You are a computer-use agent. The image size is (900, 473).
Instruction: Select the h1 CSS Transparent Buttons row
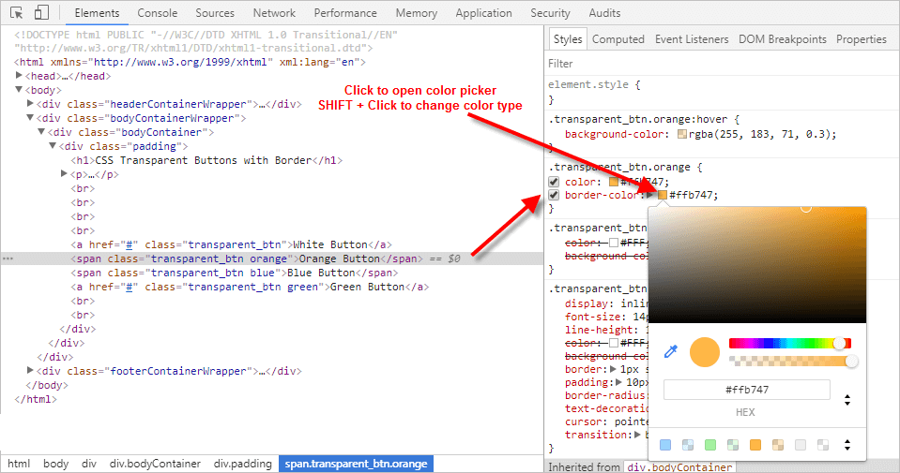206,160
